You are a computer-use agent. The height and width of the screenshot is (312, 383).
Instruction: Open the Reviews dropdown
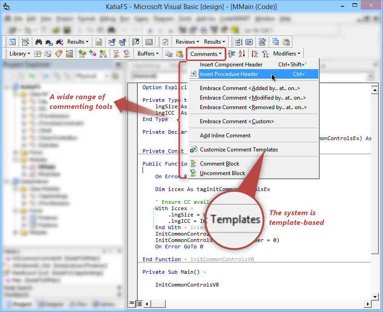point(187,42)
